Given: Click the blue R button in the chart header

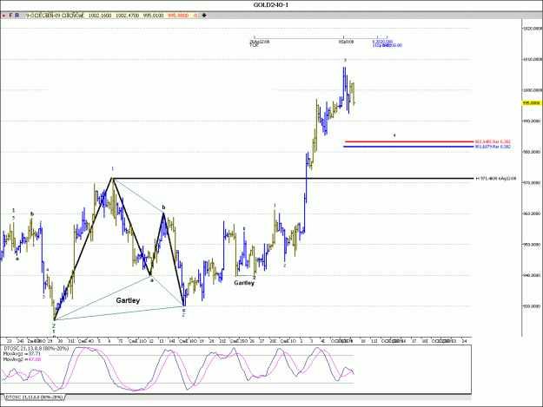Looking at the screenshot, I should point(17,16).
